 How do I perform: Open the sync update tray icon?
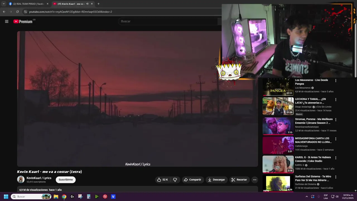313,197
